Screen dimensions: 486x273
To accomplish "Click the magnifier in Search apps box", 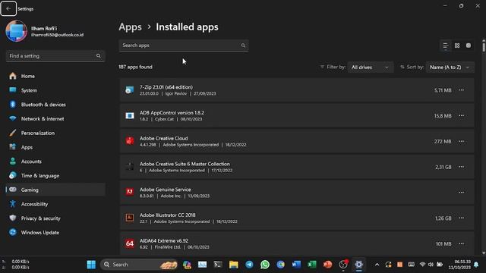I will coord(243,45).
